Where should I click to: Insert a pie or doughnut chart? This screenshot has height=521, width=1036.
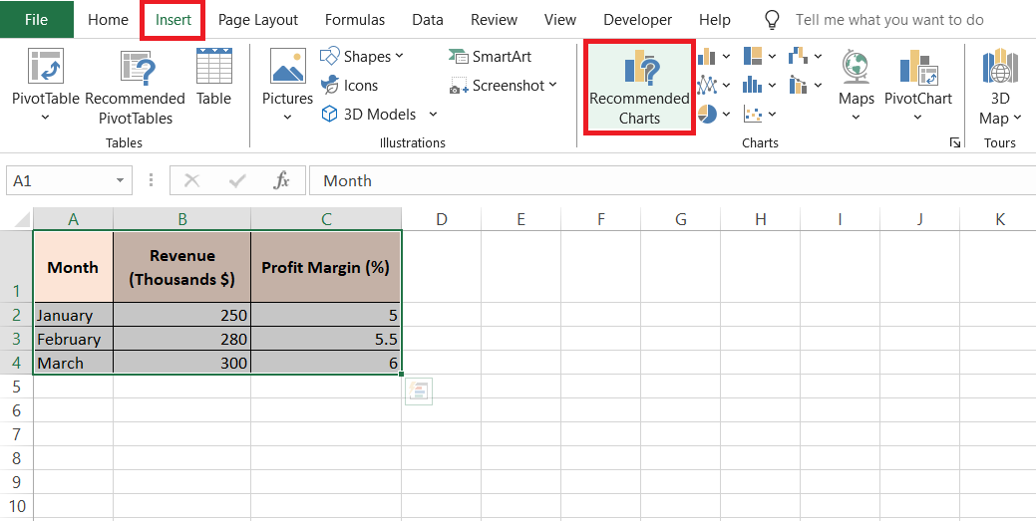pos(708,115)
